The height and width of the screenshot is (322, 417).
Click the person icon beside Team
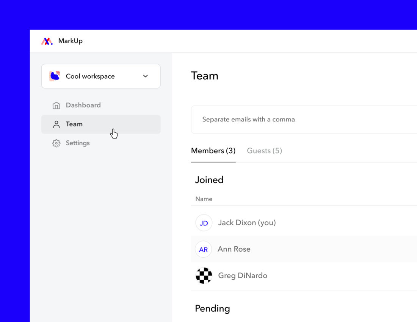click(56, 124)
